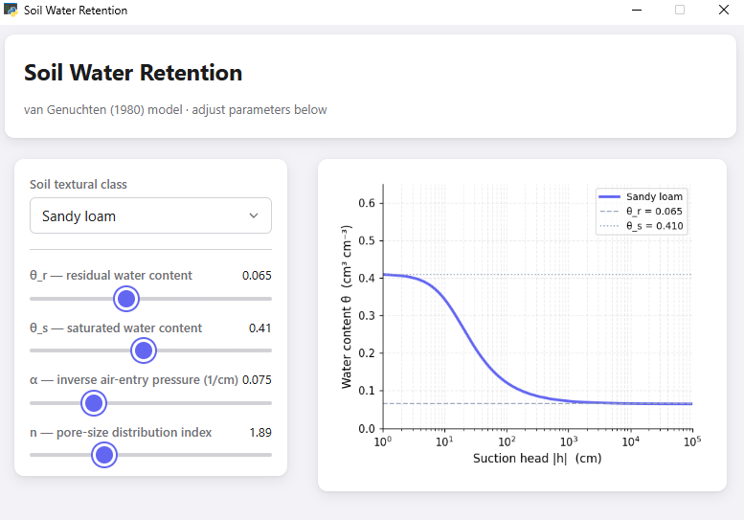Click the 'Soil textural class' label
Screen dimensions: 744x520
click(79, 185)
